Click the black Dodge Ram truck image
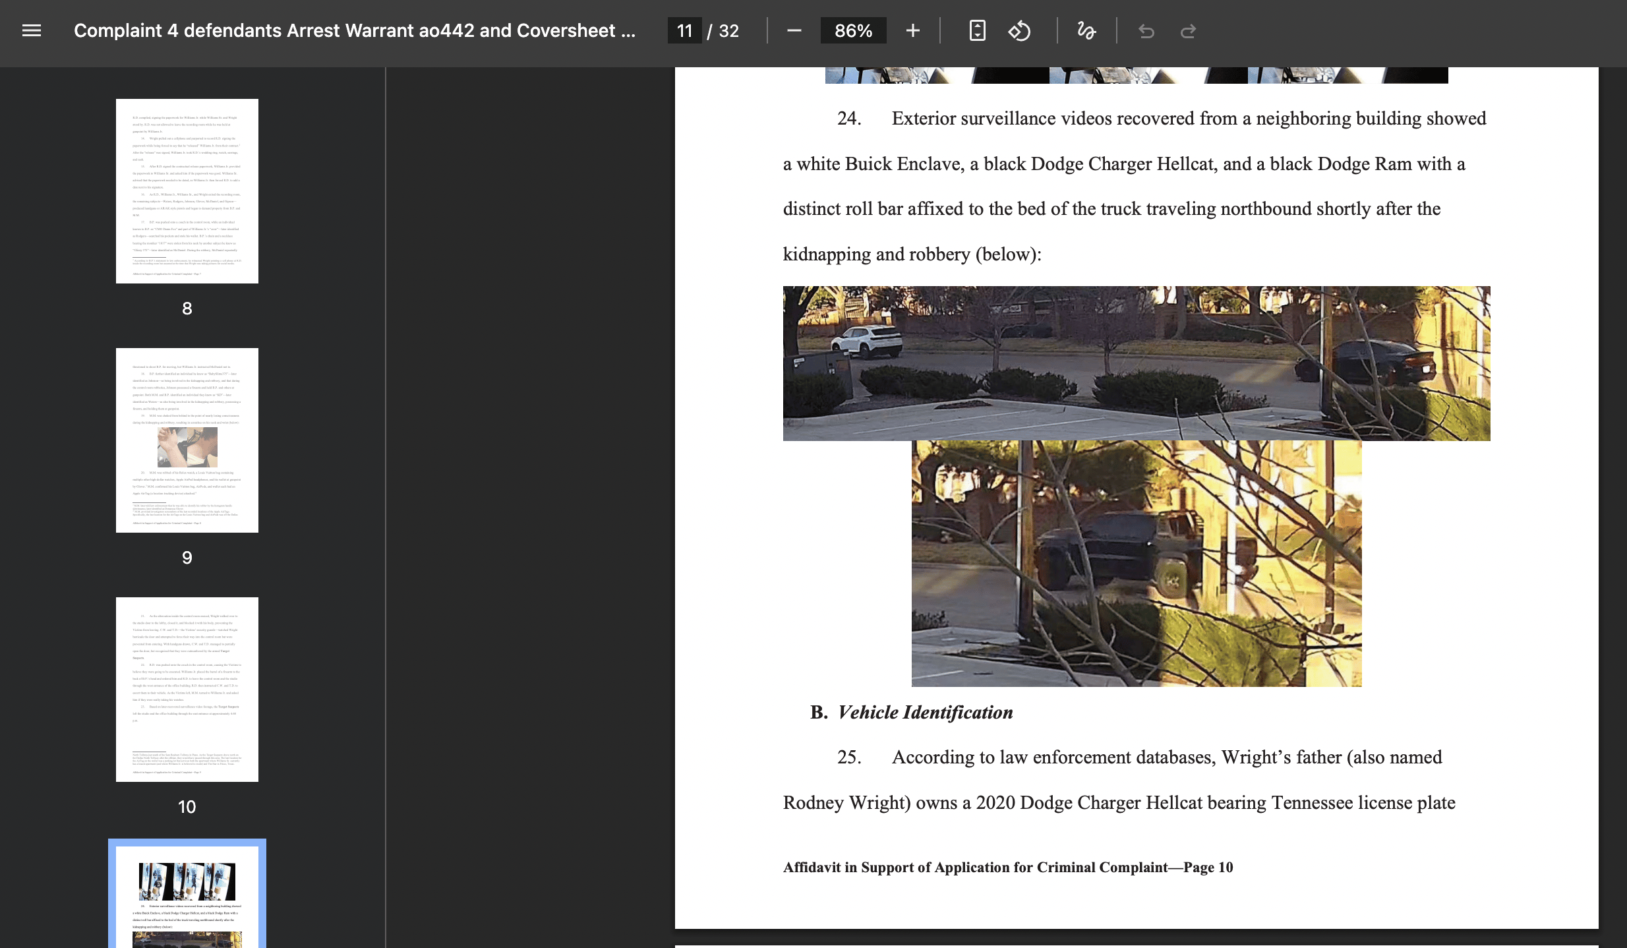The image size is (1627, 948). [1136, 564]
